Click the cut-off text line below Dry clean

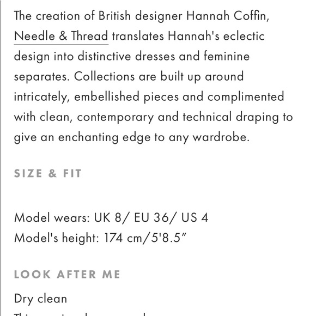pos(81,314)
